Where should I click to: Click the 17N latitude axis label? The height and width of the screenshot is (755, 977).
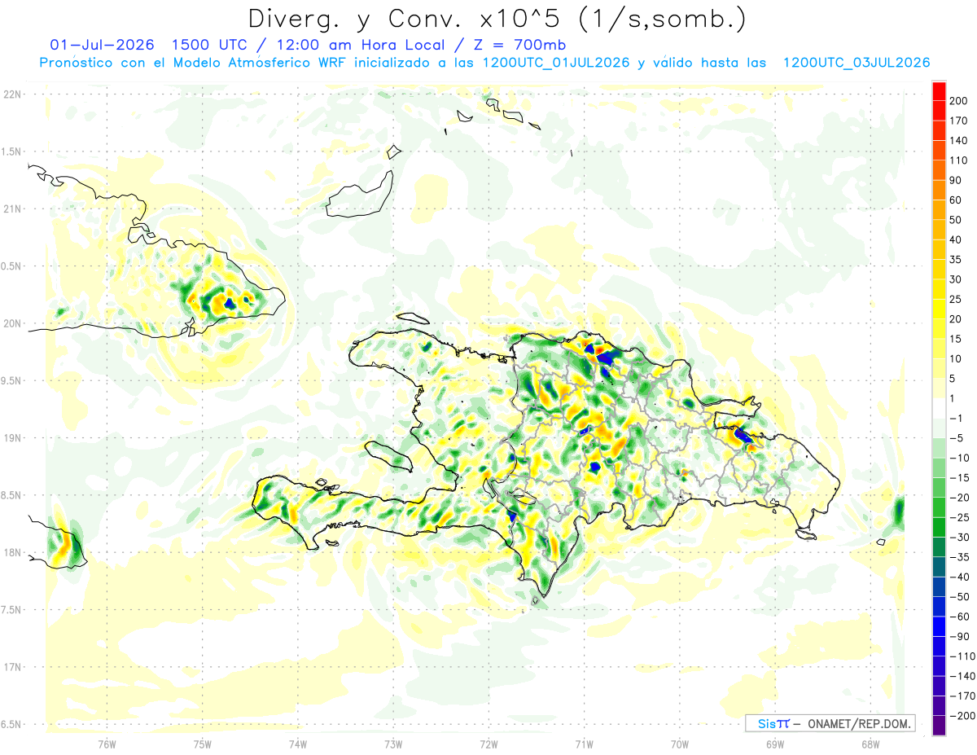click(12, 667)
